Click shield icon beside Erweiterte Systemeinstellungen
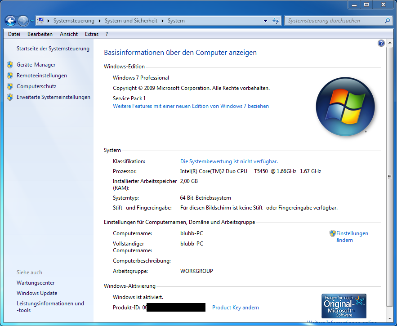The image size is (397, 326). click(10, 97)
